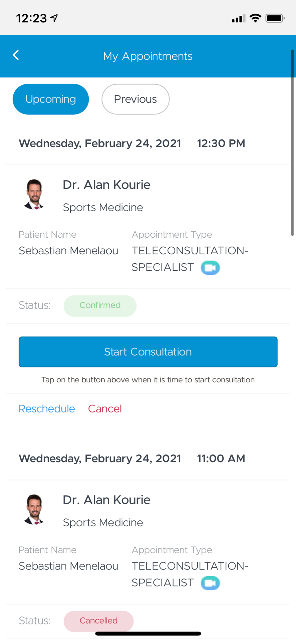Tap video icon on the 12:30 PM appointment
Image resolution: width=296 pixels, height=642 pixels.
(x=210, y=268)
